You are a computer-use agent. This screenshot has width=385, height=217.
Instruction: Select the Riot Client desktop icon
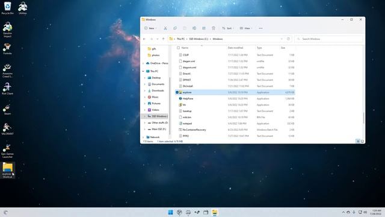click(x=7, y=89)
